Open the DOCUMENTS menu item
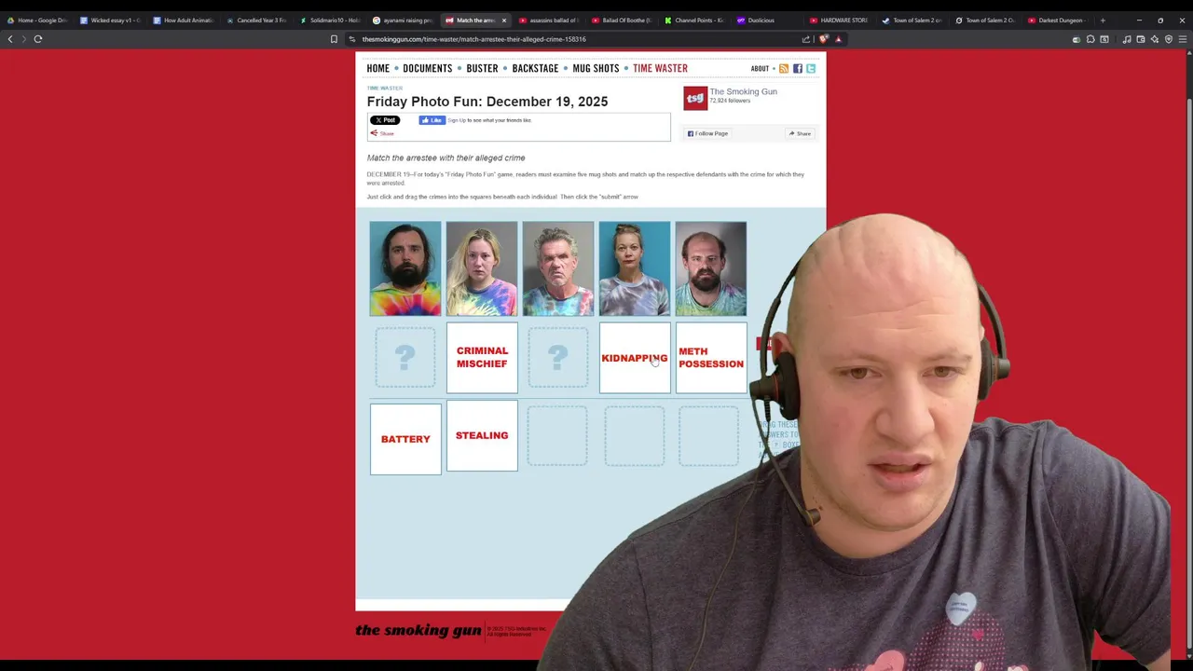The width and height of the screenshot is (1193, 671). point(427,68)
